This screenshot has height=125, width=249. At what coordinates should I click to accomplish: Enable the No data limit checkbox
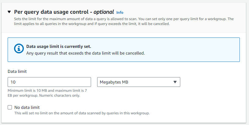10,107
